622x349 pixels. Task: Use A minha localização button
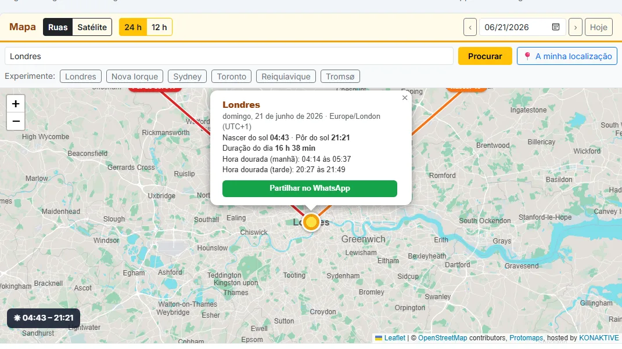(567, 56)
